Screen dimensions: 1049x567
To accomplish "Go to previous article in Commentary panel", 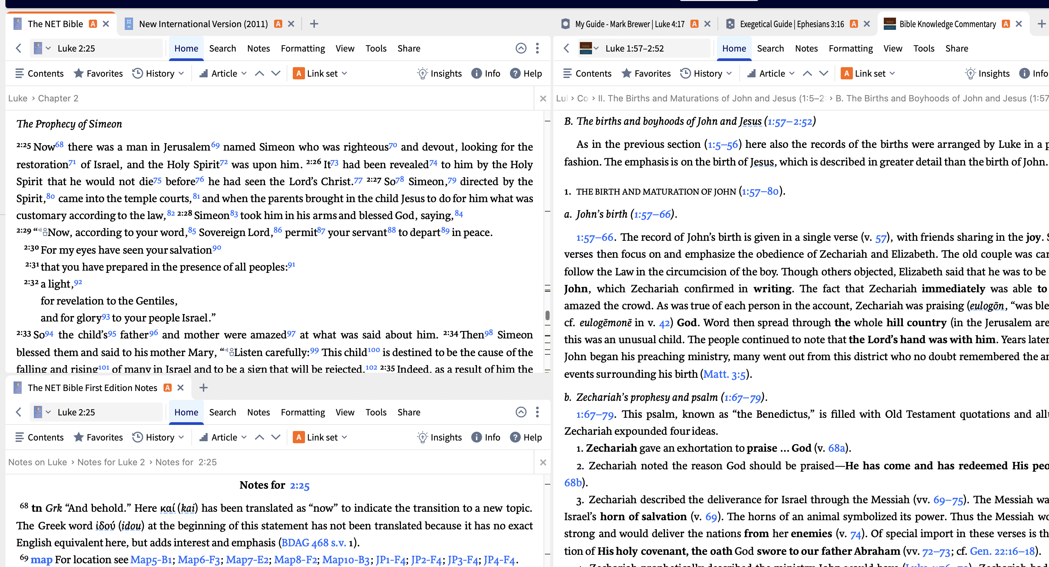I will (807, 73).
